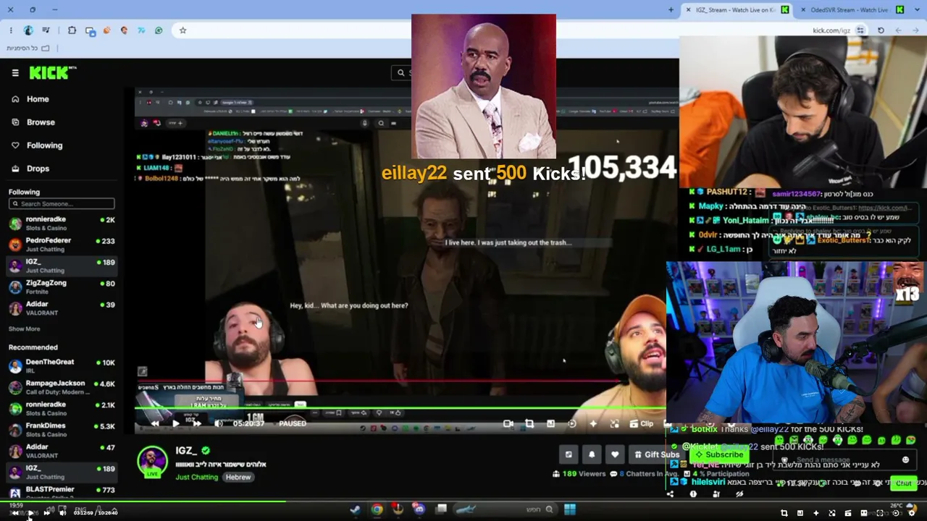The image size is (927, 521).
Task: Open Google Chrome from the taskbar
Action: [377, 510]
